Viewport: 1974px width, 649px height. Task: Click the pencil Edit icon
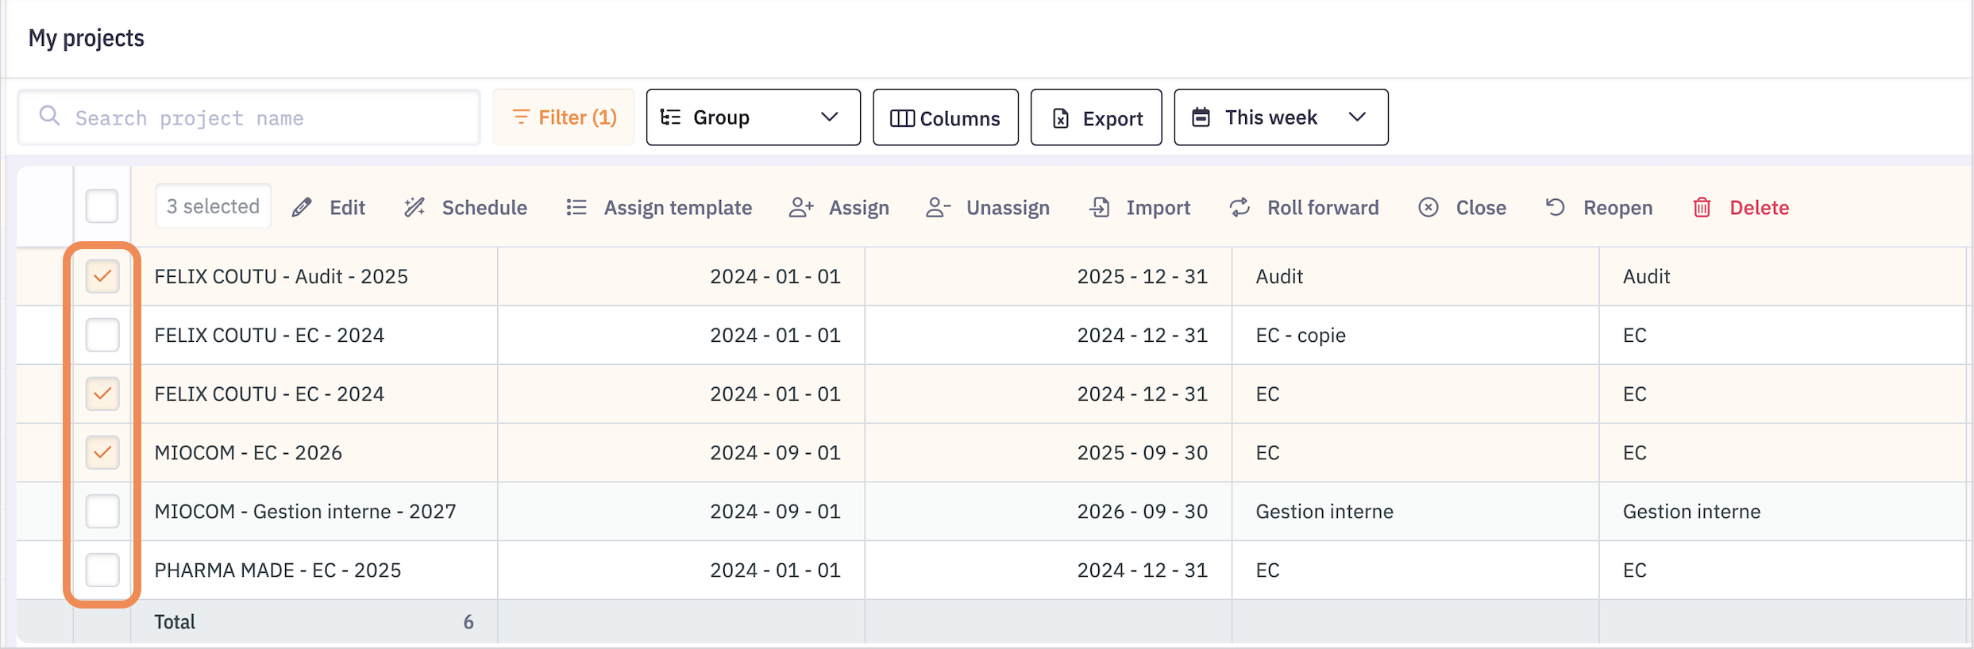pos(302,208)
